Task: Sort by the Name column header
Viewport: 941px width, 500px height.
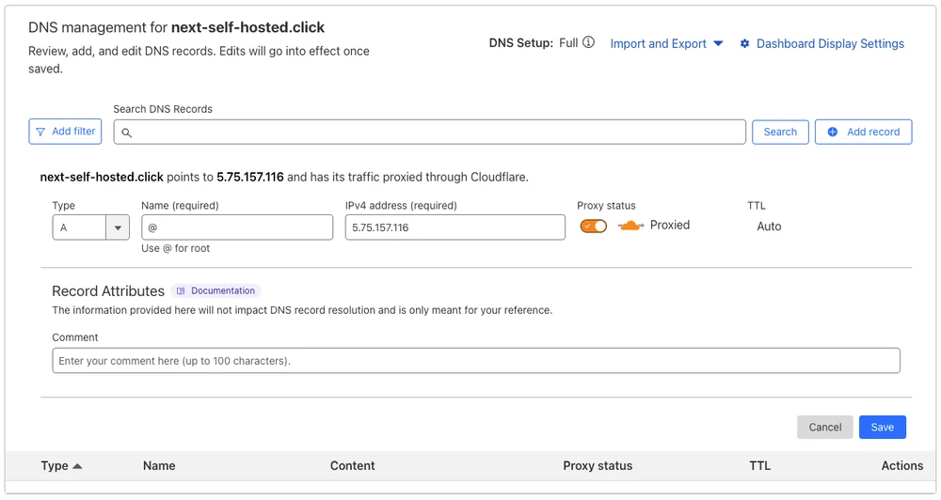Action: click(x=159, y=466)
